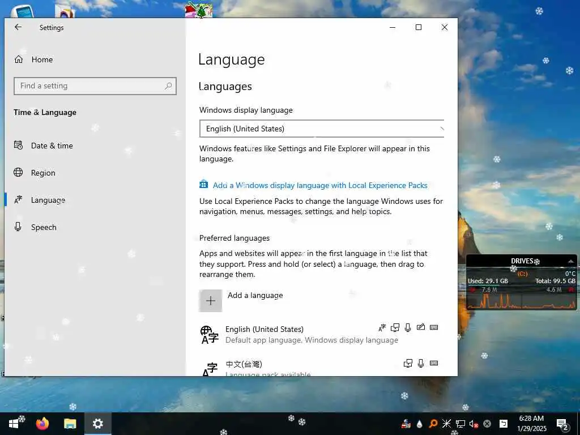Click the input method indicator in tray

(x=504, y=424)
